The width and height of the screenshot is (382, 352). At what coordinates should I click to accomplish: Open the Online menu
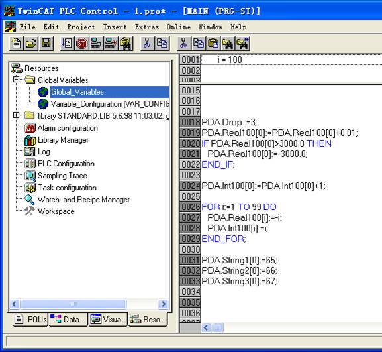pos(179,27)
